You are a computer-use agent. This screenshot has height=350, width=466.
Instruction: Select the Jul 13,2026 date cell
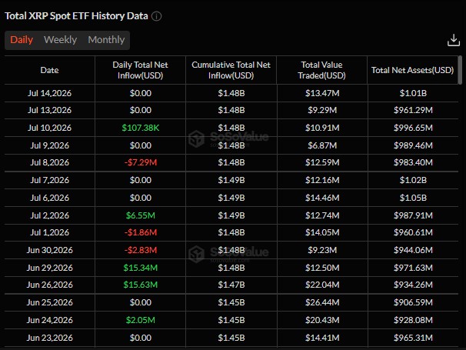tap(49, 110)
